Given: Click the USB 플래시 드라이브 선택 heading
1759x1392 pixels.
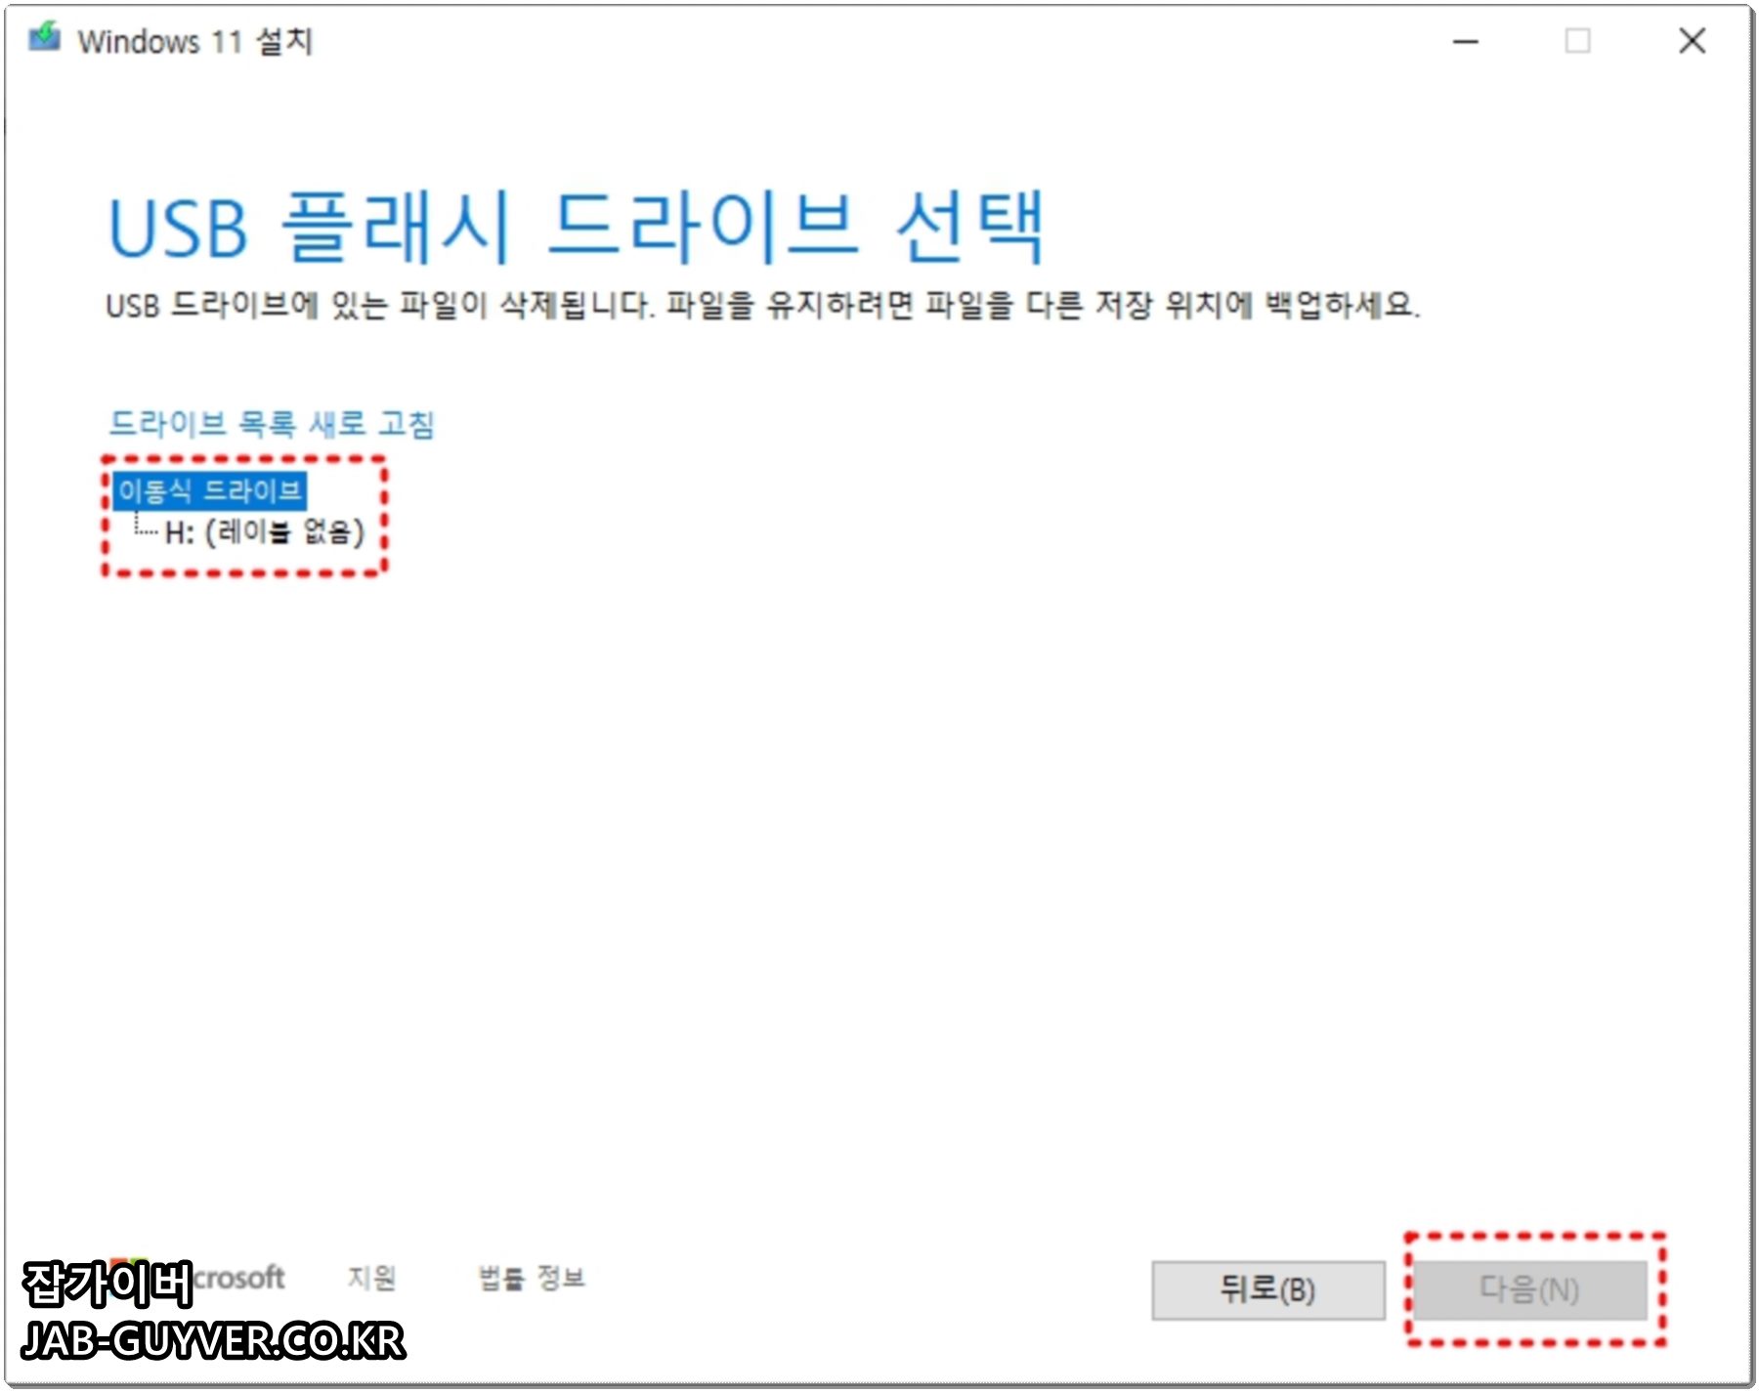Looking at the screenshot, I should tap(577, 229).
